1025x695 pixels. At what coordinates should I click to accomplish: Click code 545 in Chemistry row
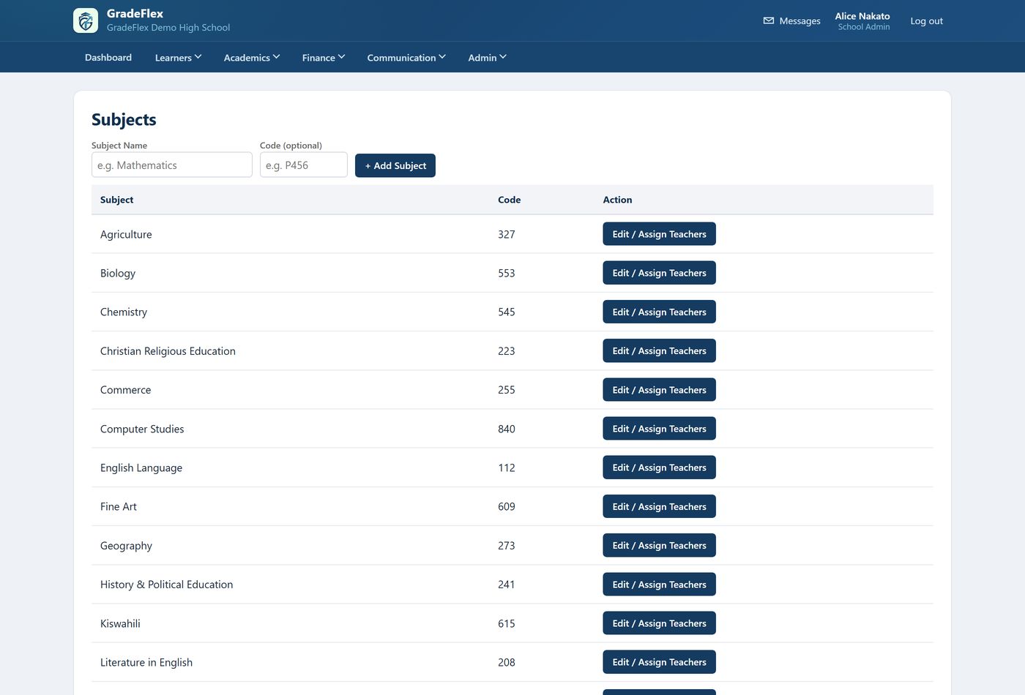507,312
